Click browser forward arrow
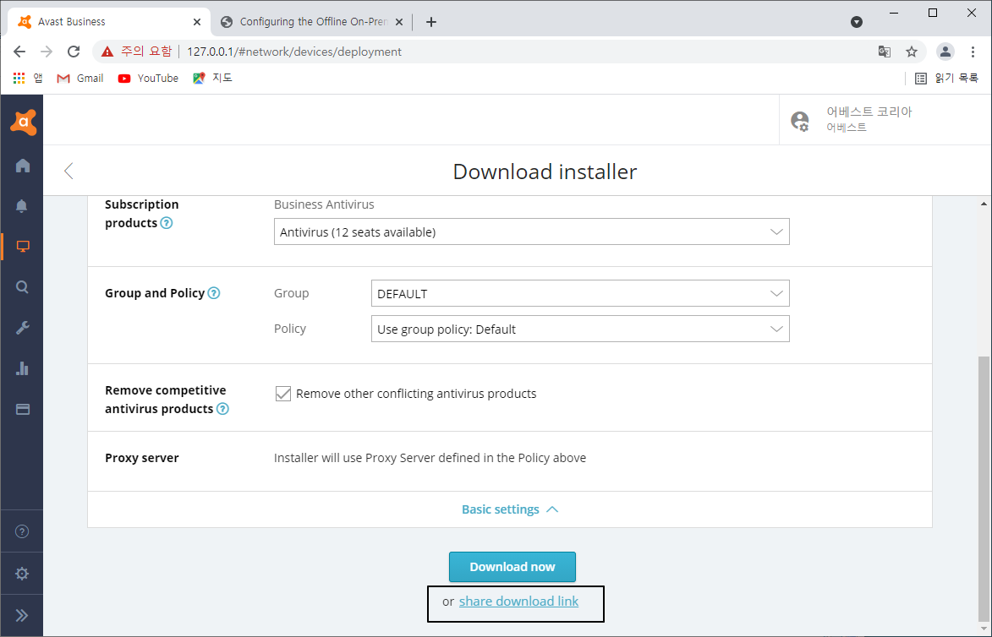 pos(47,52)
